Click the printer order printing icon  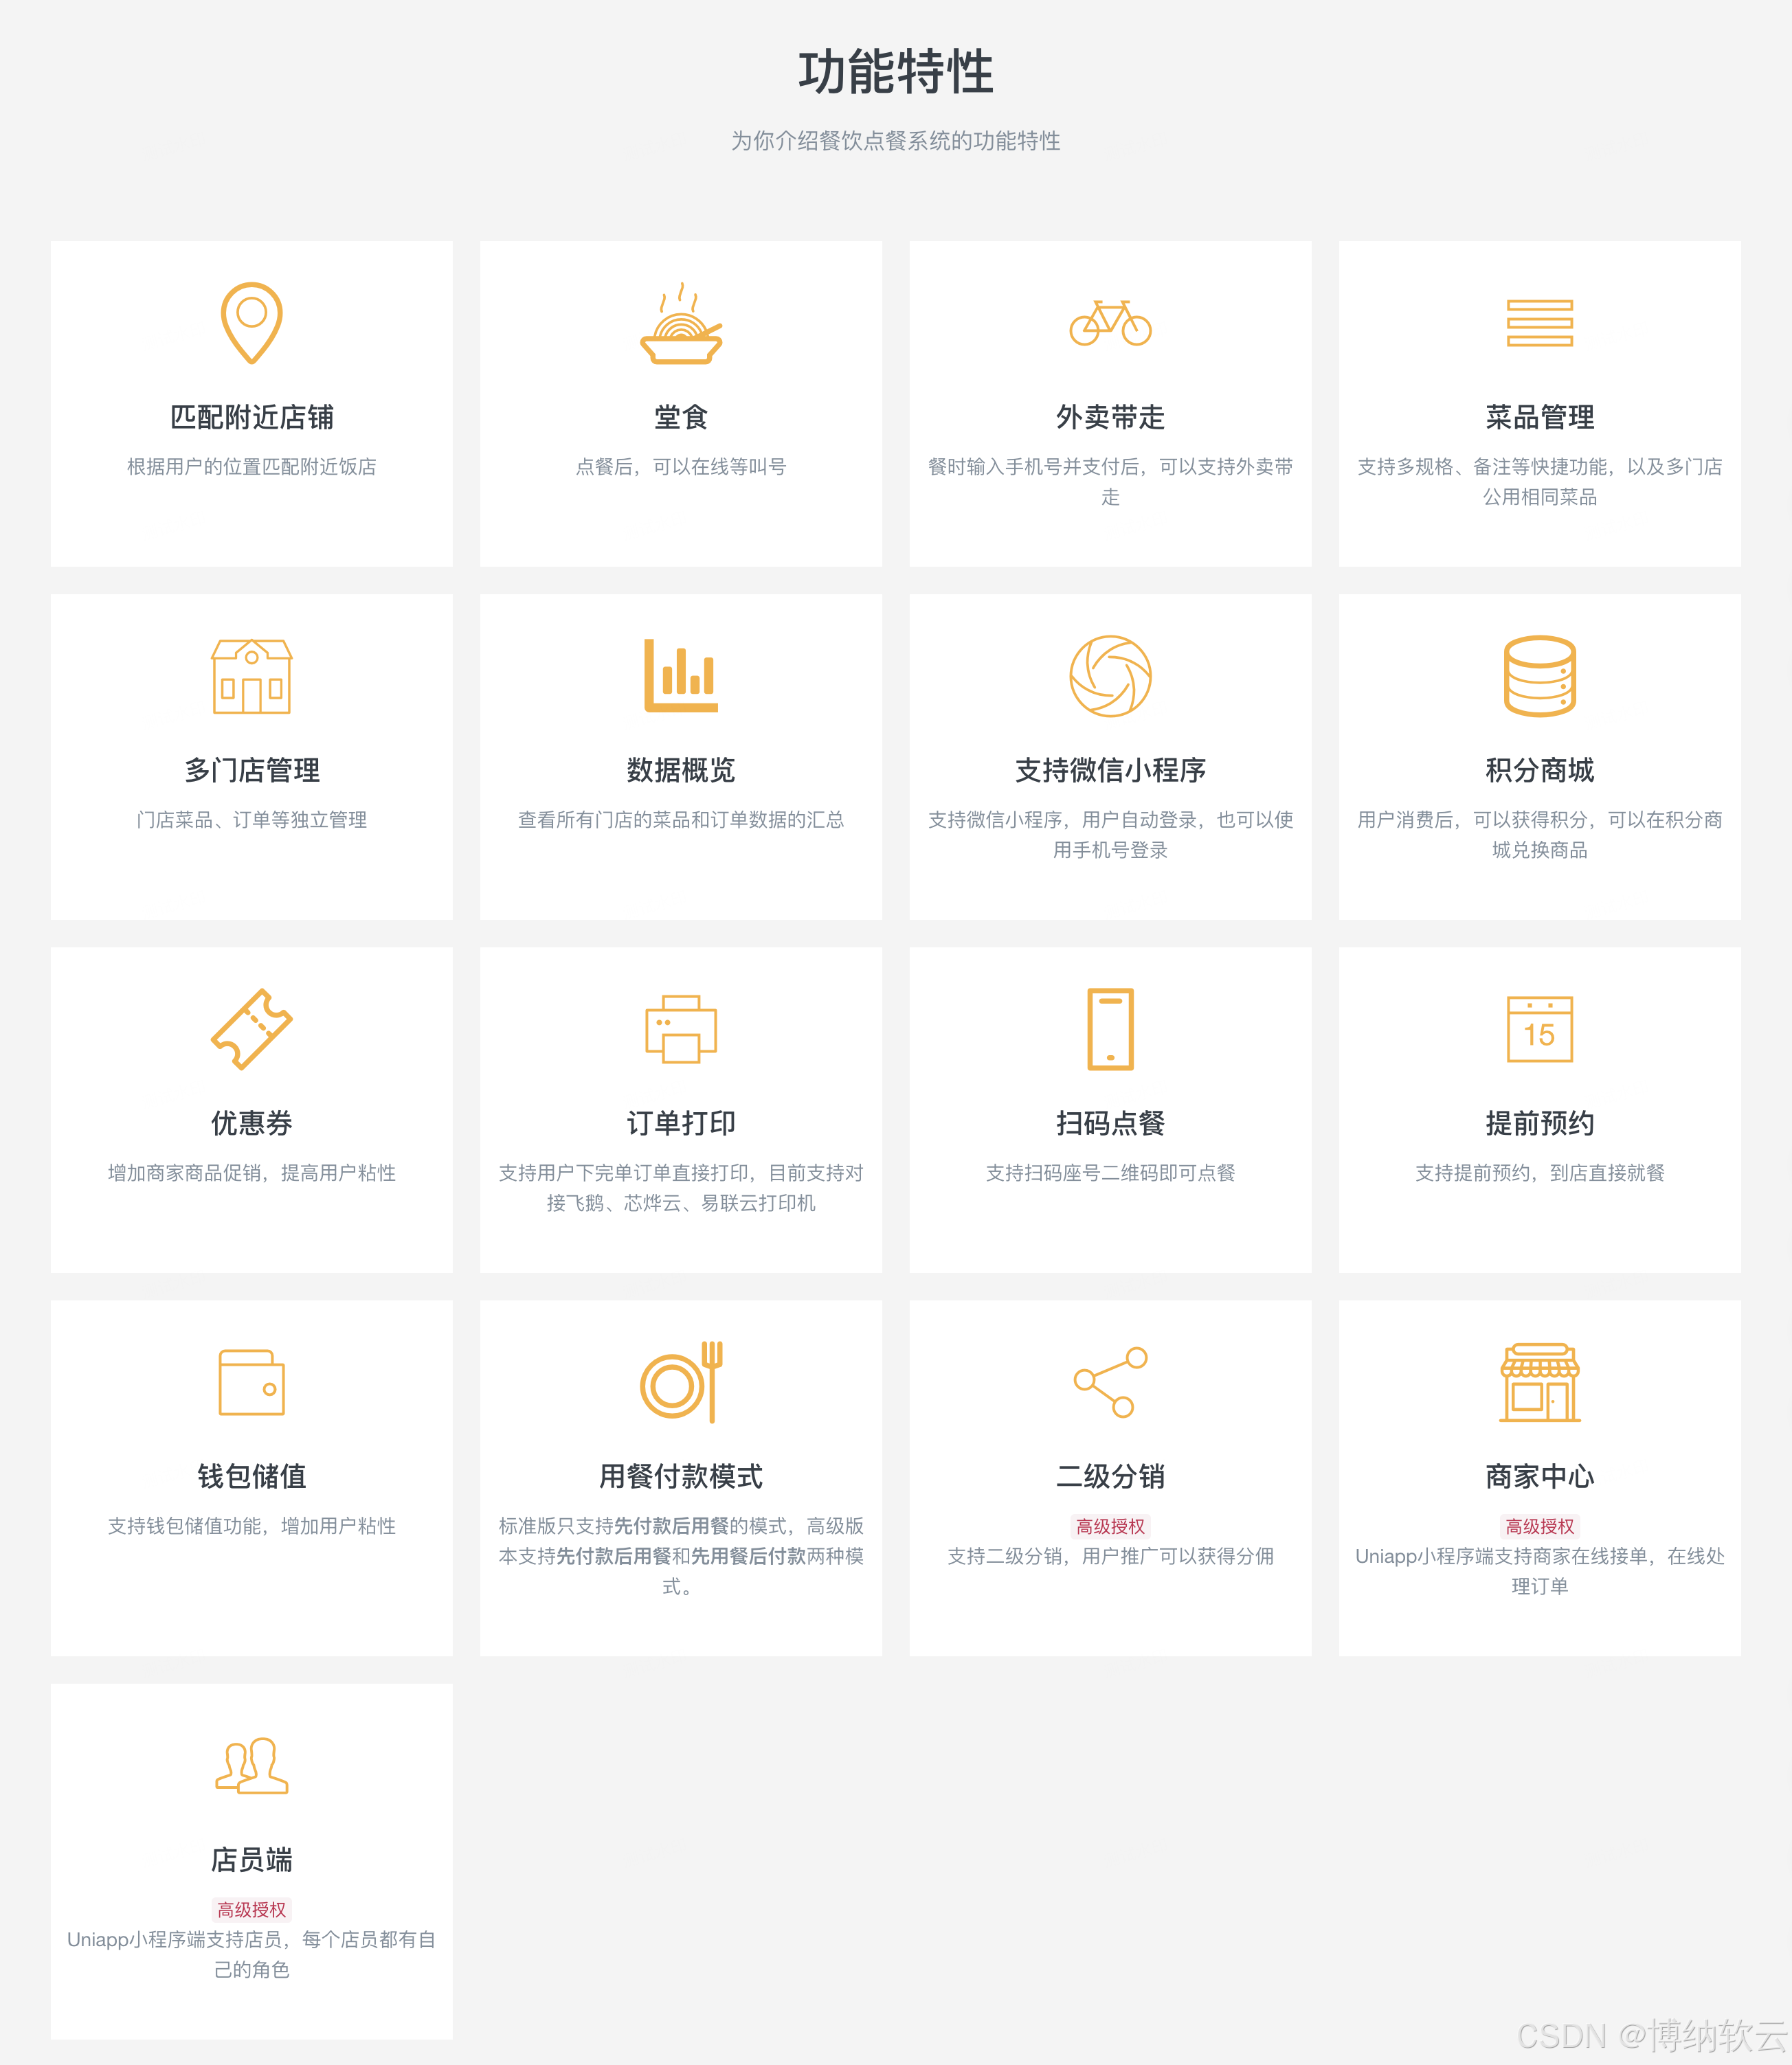[x=681, y=1028]
